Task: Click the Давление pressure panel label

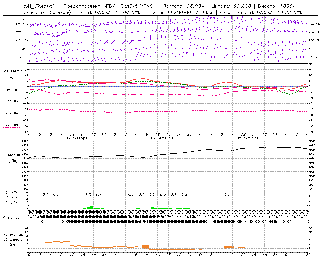Action: pyautogui.click(x=13, y=155)
